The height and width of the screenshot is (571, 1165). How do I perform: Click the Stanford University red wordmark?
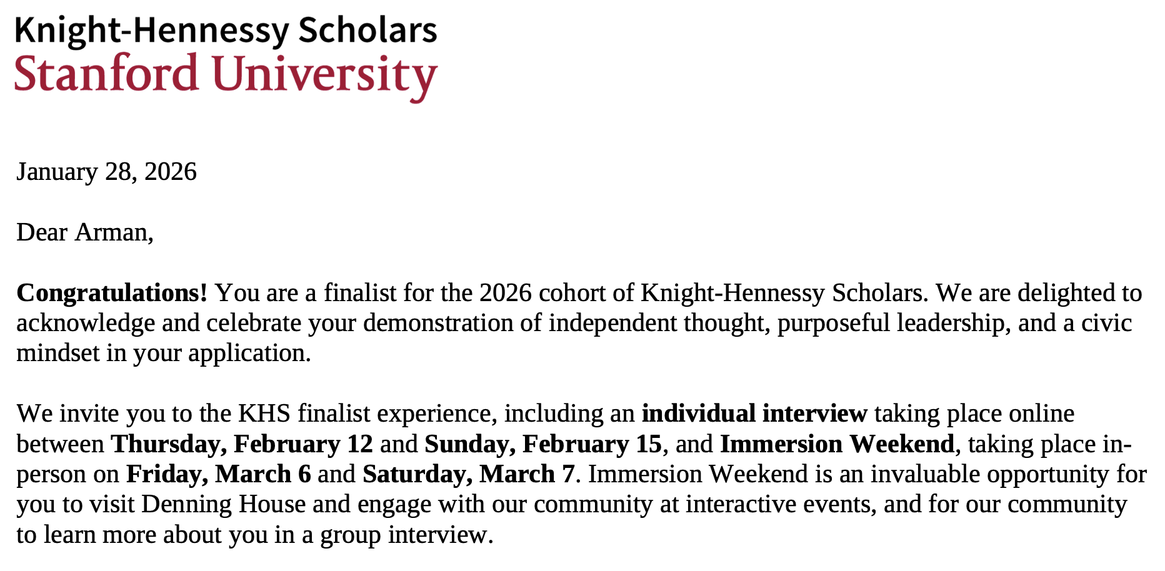click(226, 74)
